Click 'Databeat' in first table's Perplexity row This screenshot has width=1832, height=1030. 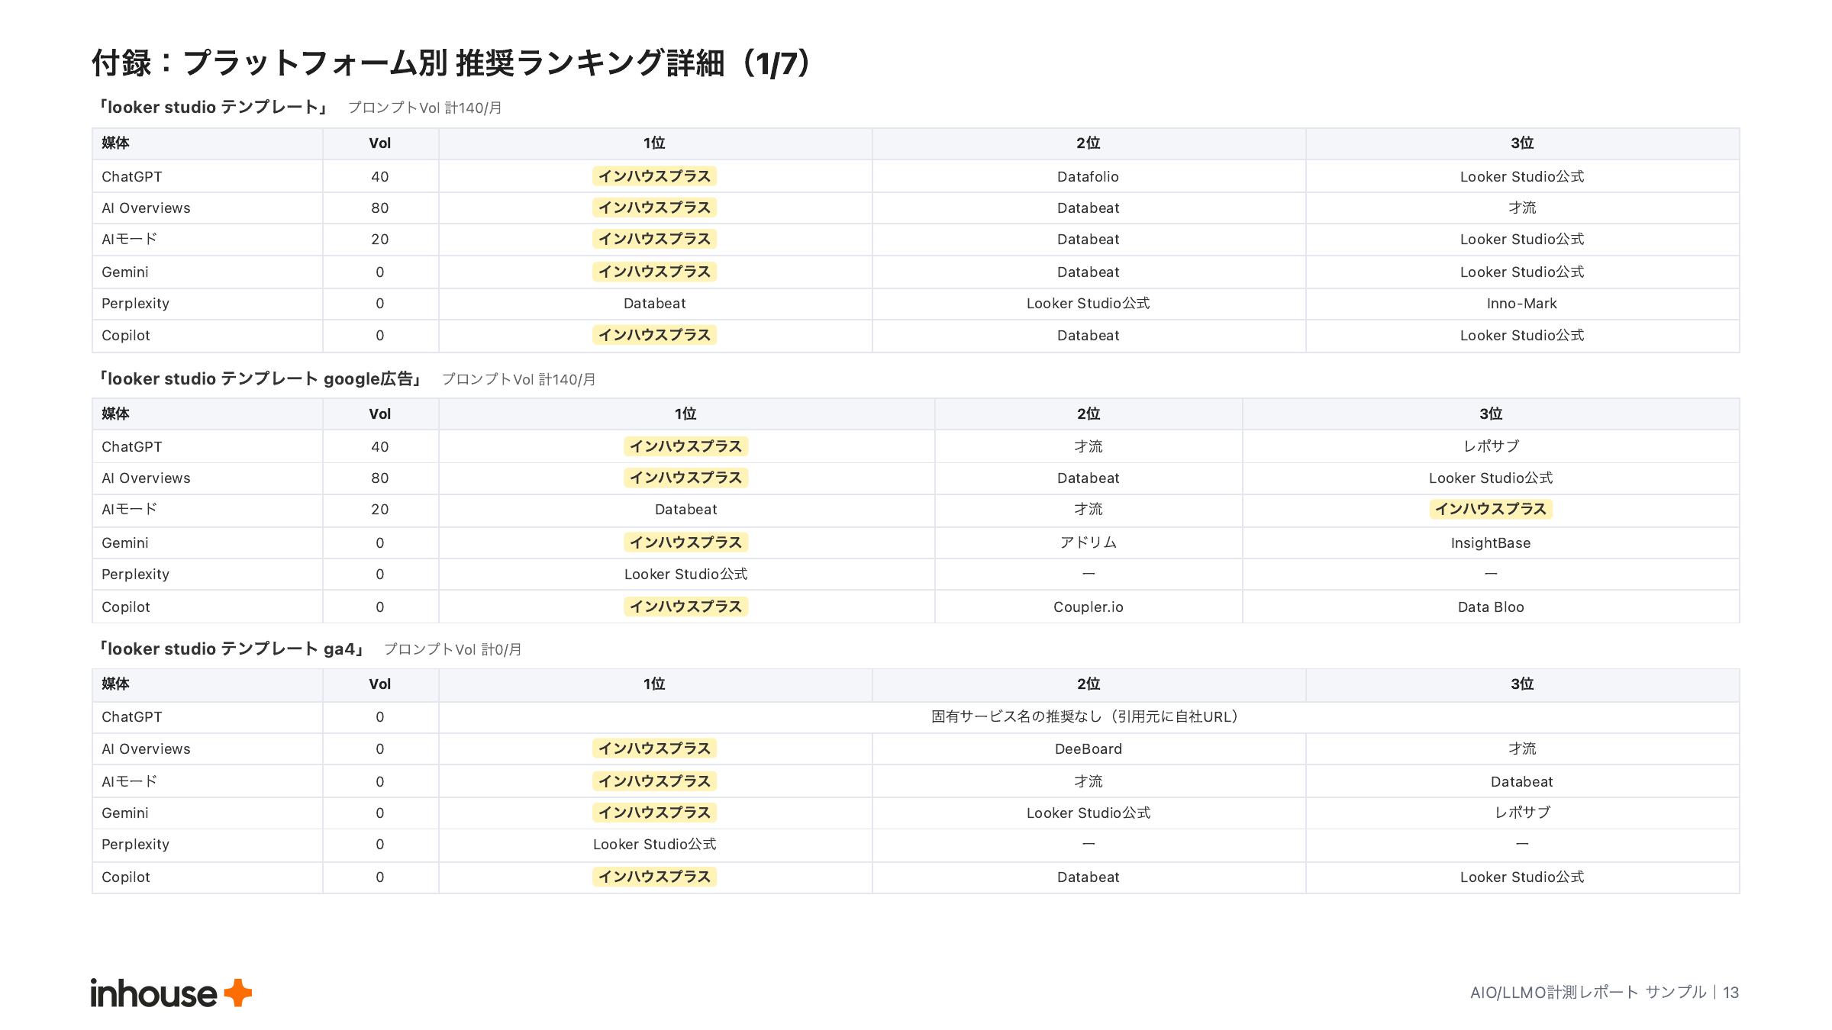[x=654, y=304]
